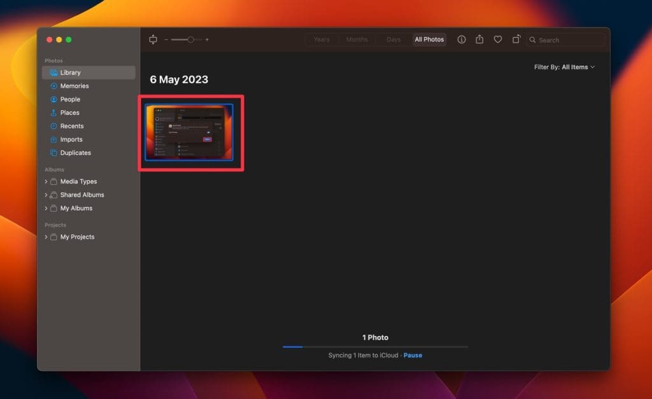The width and height of the screenshot is (652, 399).
Task: Click the thumbnail zoom slider knob
Action: coord(190,39)
